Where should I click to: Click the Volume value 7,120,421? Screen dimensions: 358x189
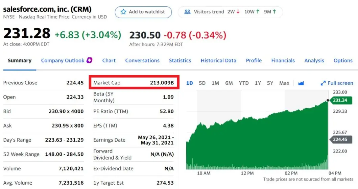(71, 168)
